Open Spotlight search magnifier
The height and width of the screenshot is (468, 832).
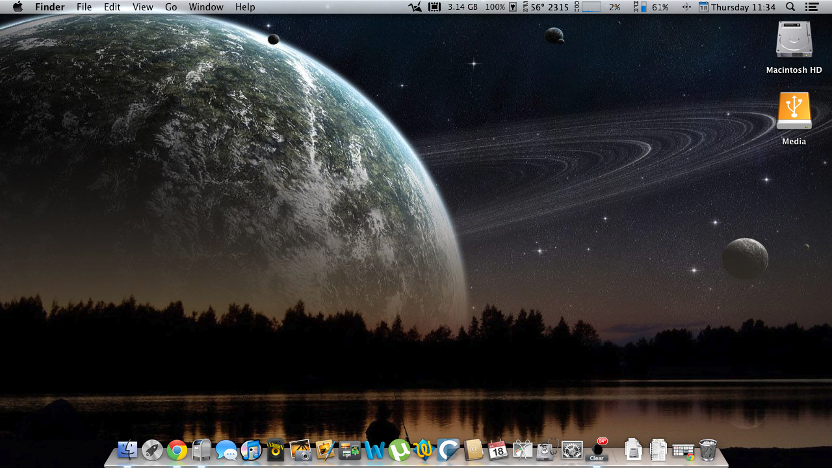[790, 7]
